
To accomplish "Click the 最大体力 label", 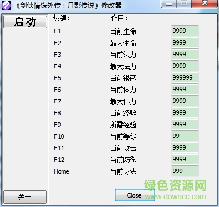I will [x=123, y=101].
